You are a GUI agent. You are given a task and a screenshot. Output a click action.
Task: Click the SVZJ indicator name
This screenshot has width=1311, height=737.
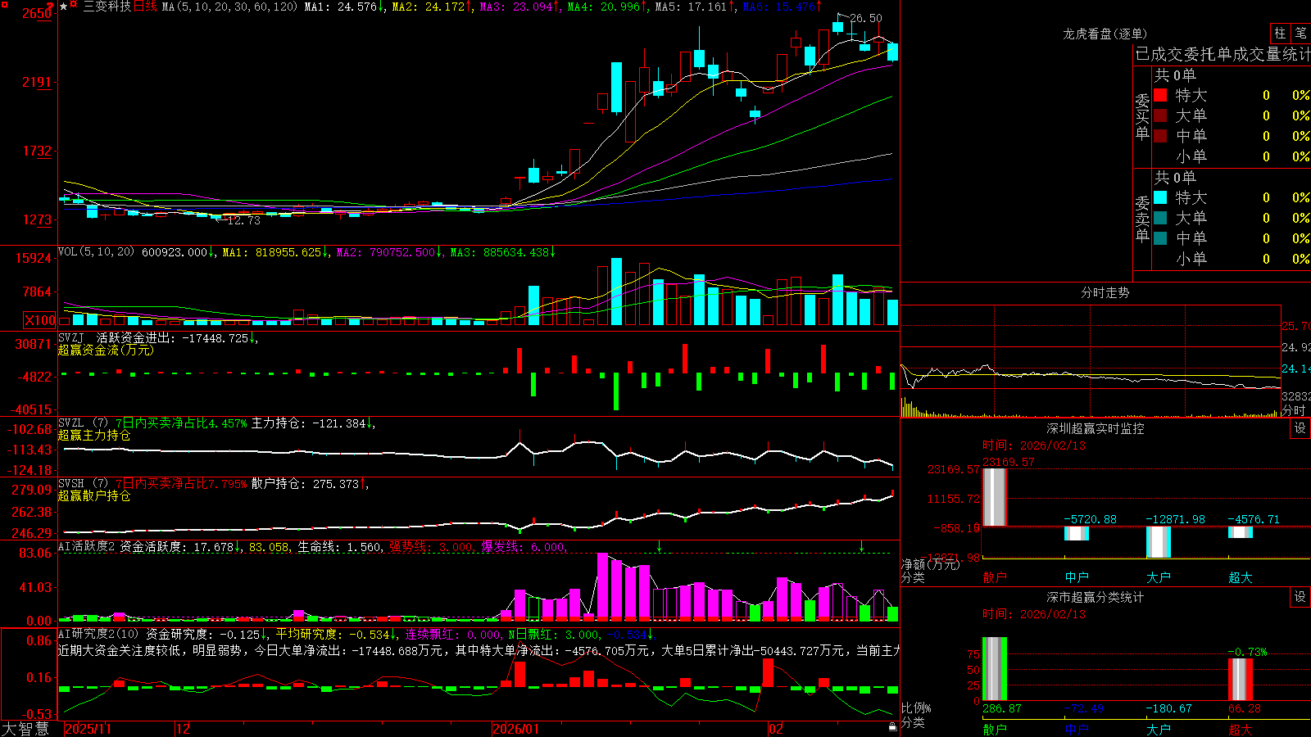(x=71, y=338)
